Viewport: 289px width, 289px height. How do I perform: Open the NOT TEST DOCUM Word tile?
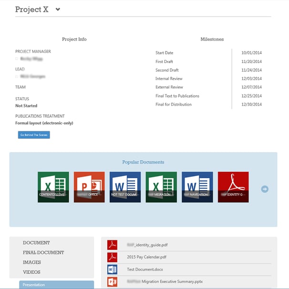125,187
